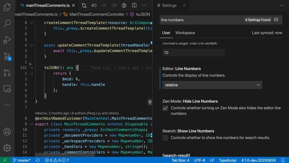Image resolution: width=289 pixels, height=163 pixels.
Task: Collapse the MainThreadComments class fold arrow
Action: point(32,124)
